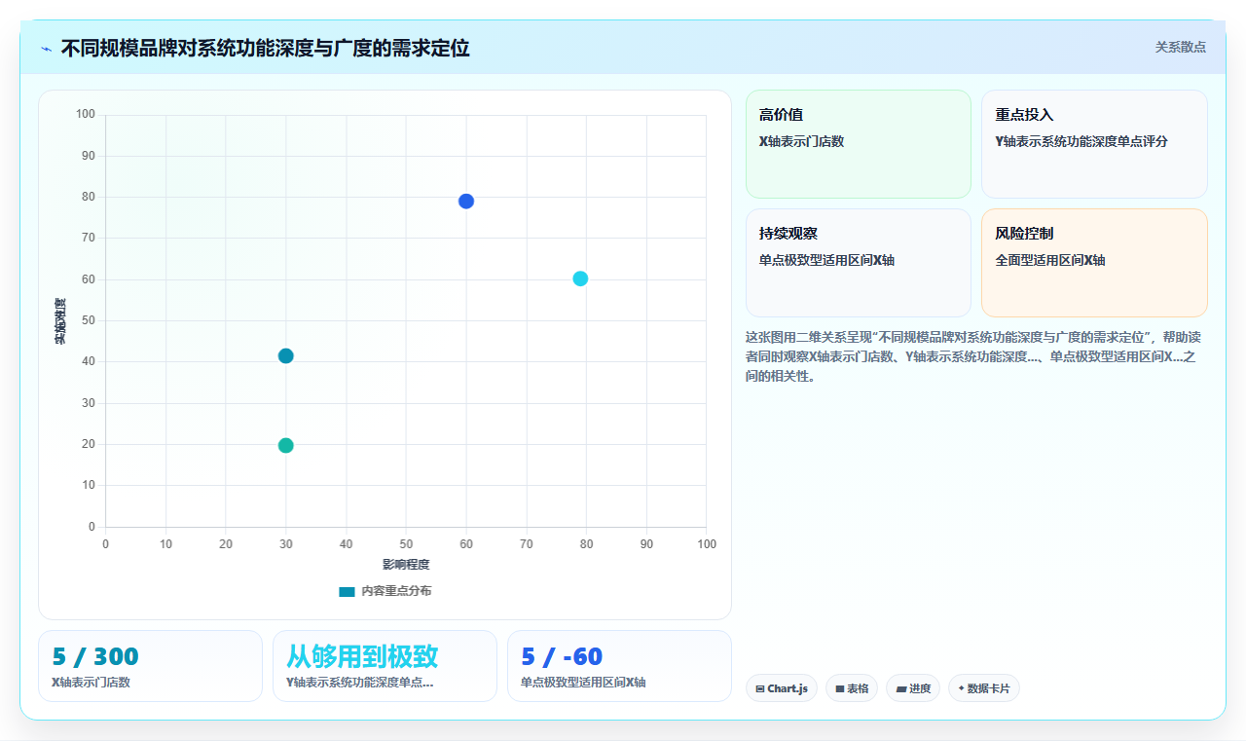The width and height of the screenshot is (1246, 741).
Task: Click the 内容重点分布 legend label
Action: 396,591
